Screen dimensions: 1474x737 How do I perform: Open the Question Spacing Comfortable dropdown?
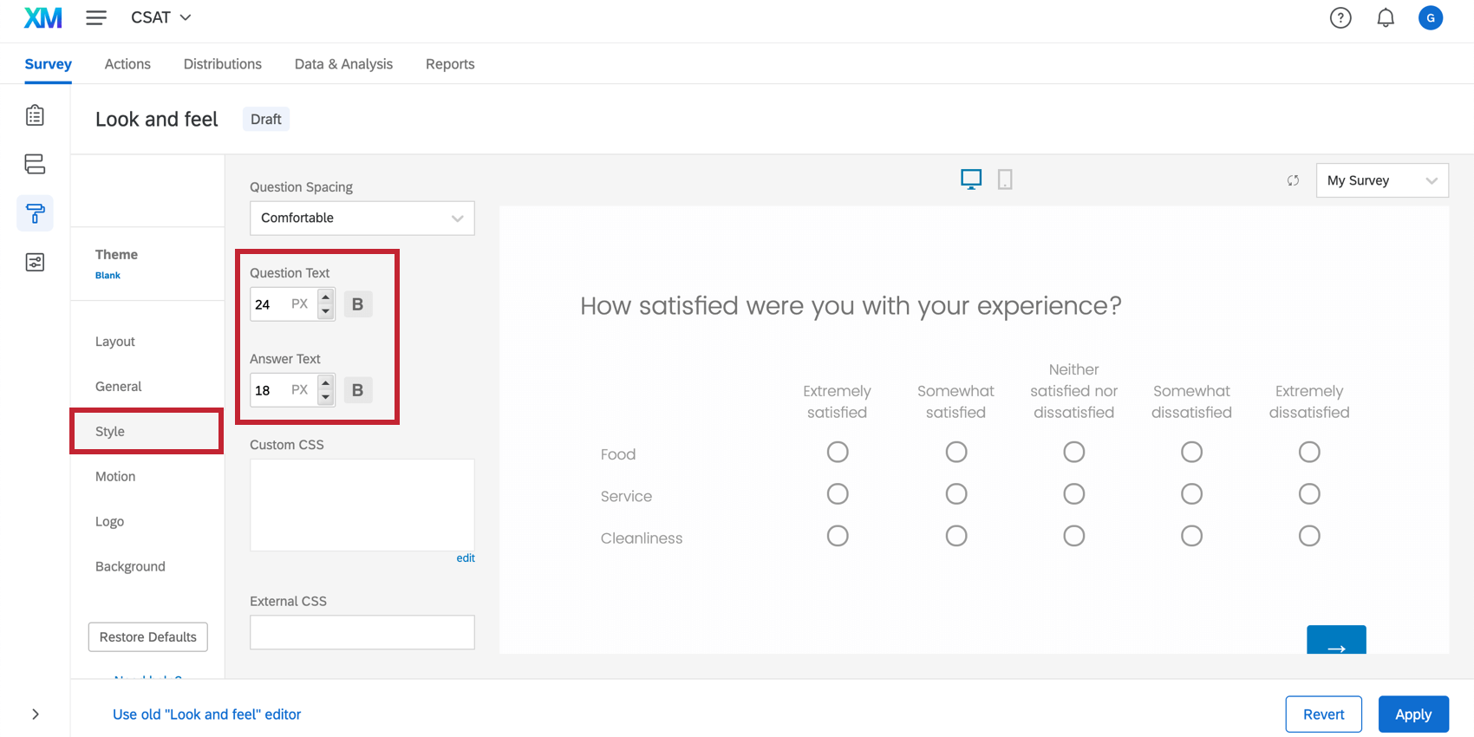point(362,218)
